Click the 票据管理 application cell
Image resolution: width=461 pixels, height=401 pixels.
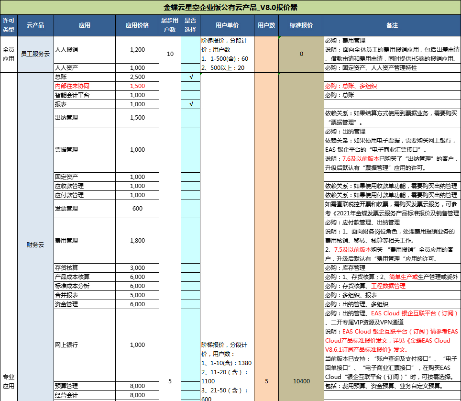click(85, 150)
